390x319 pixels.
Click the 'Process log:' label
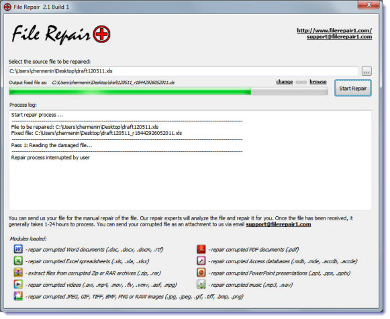(23, 105)
